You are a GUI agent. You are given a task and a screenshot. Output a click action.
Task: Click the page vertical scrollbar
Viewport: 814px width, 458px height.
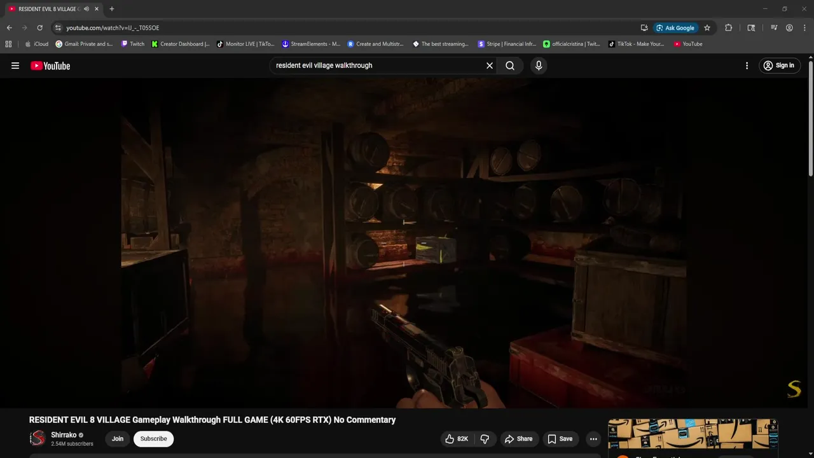(810, 118)
